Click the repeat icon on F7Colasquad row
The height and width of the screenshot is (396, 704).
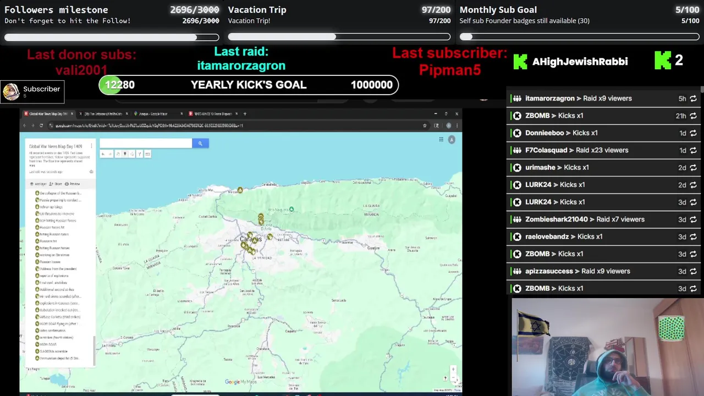[693, 150]
